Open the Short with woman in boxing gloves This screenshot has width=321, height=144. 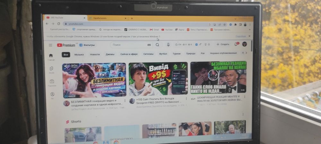click(195, 129)
